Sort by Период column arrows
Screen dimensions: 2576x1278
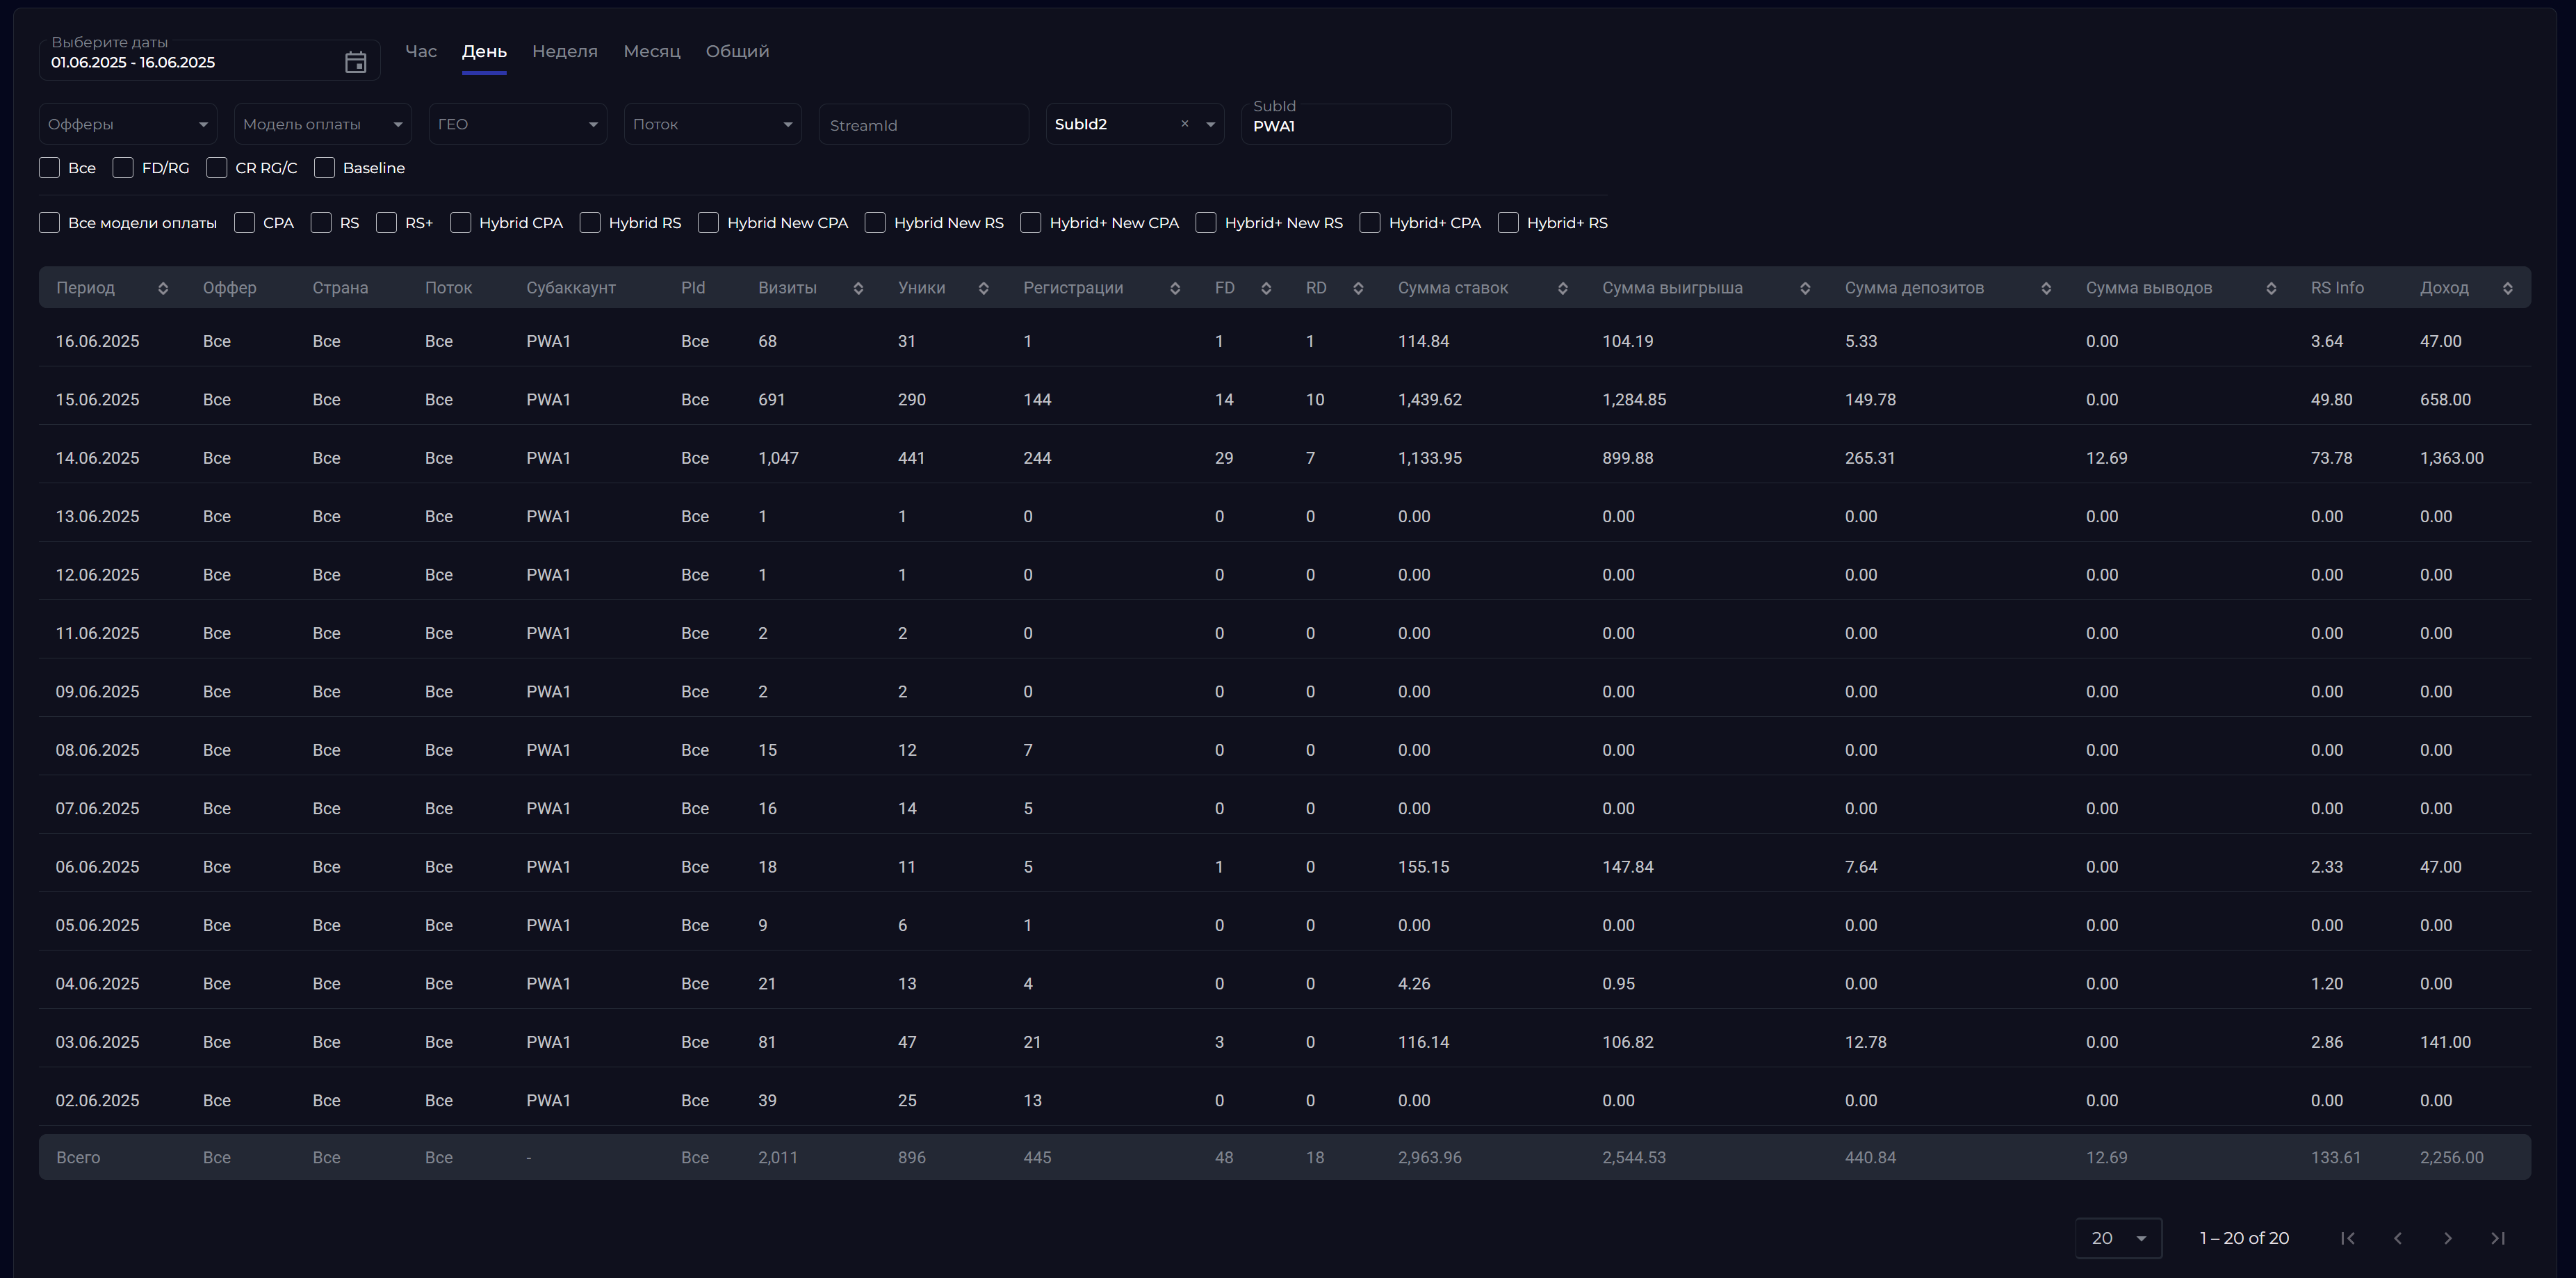point(163,289)
